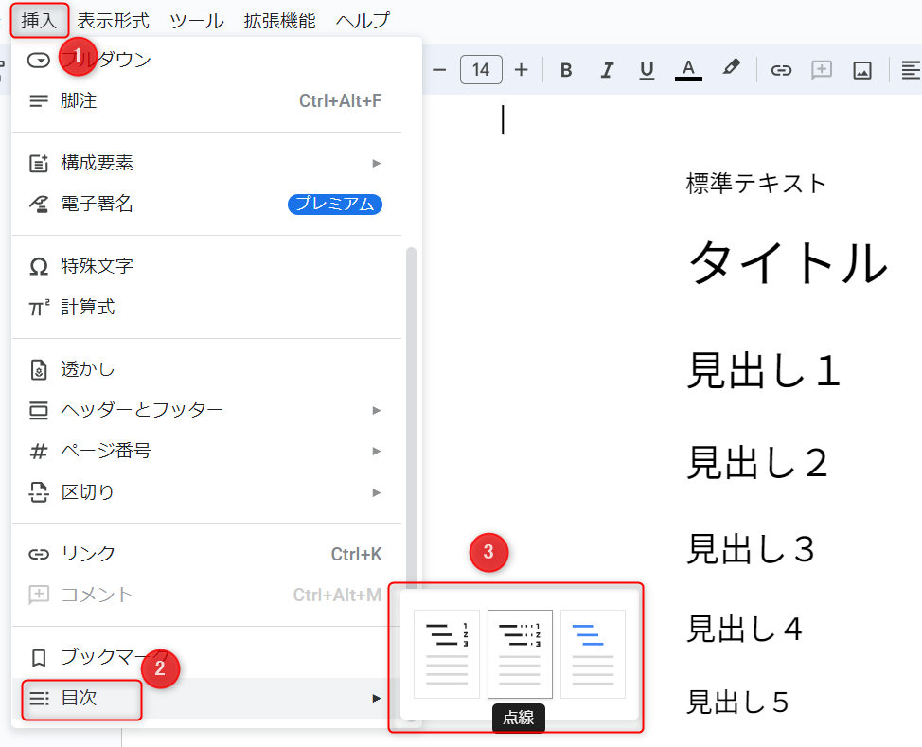Viewport: 922px width, 747px height.
Task: Apply italic formatting
Action: point(606,69)
